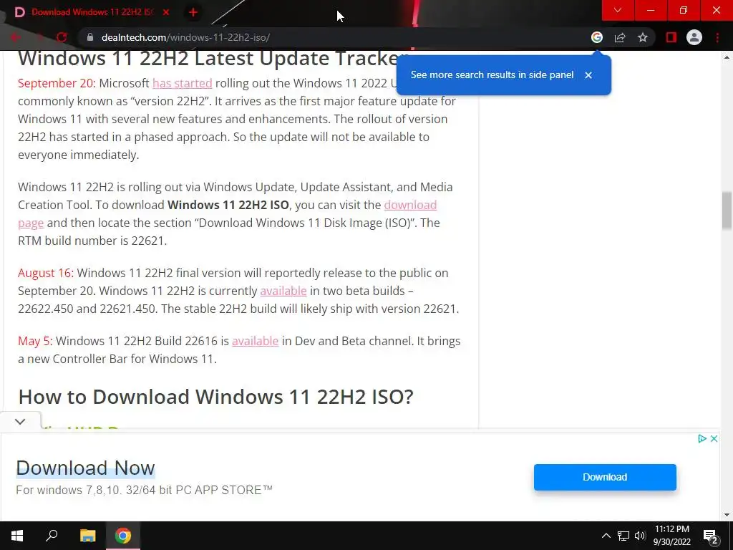733x550 pixels.
Task: View site info via padlock icon
Action: point(90,37)
